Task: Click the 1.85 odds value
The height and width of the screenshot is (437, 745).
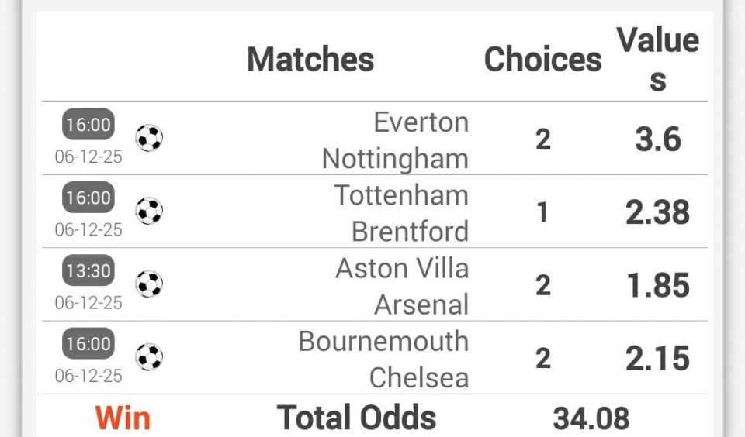Action: coord(658,285)
